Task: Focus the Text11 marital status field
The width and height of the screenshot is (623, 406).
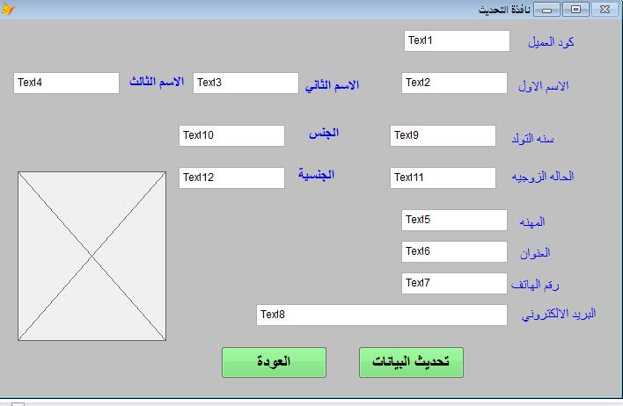Action: click(x=443, y=178)
